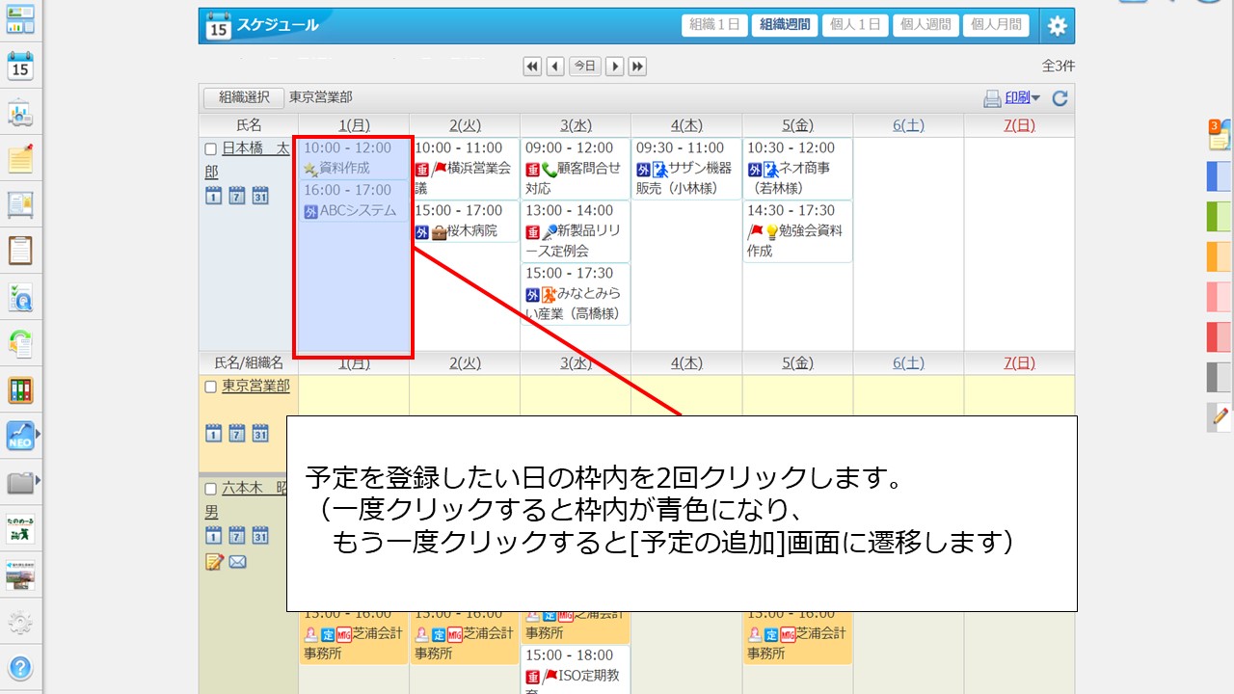Select the checkbox for 六本木 昭男
This screenshot has width=1234, height=694.
tap(210, 489)
